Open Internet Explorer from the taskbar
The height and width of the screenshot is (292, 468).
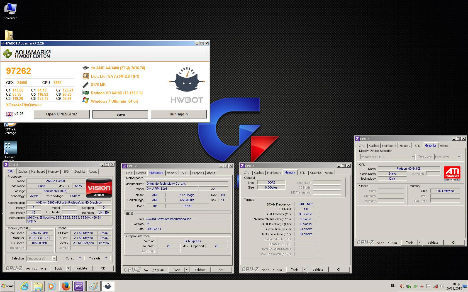[x=25, y=286]
